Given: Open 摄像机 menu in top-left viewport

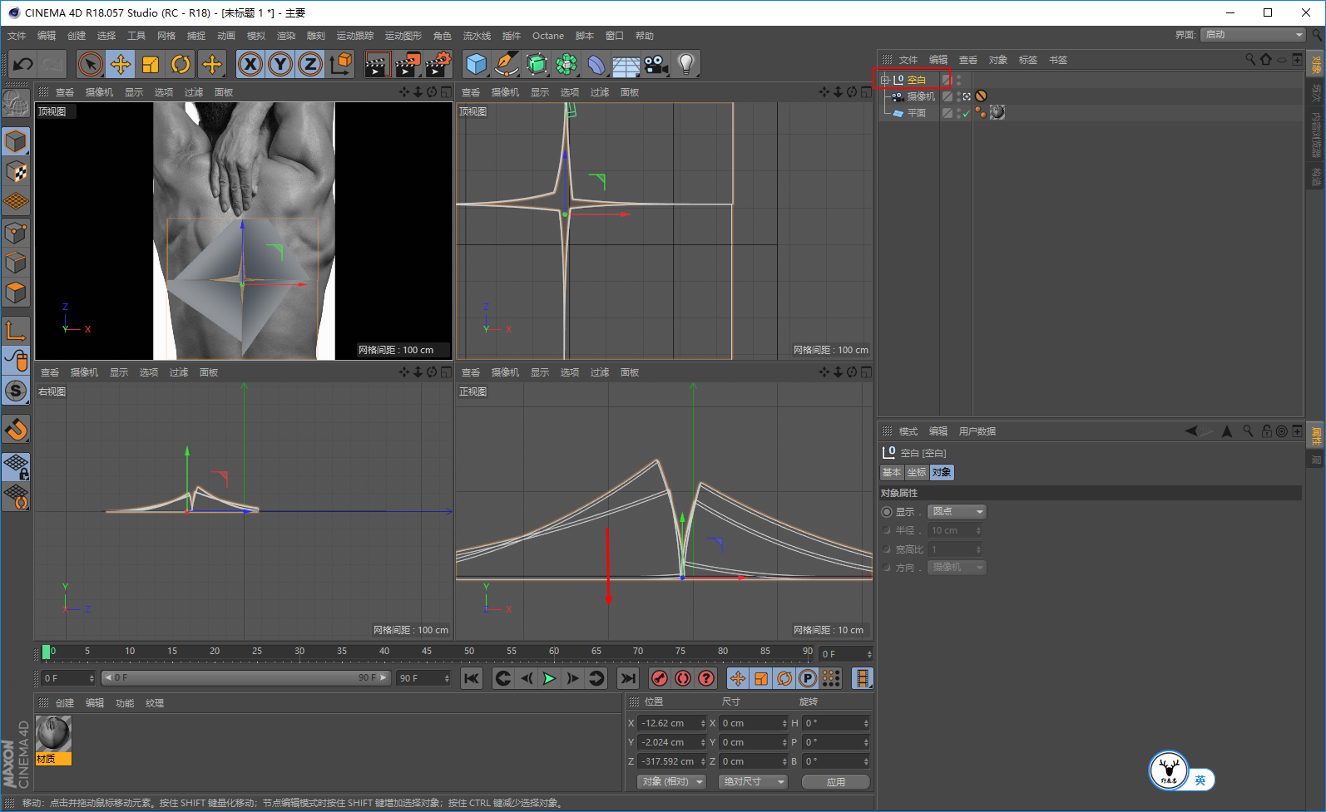Looking at the screenshot, I should tap(99, 92).
